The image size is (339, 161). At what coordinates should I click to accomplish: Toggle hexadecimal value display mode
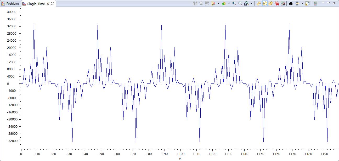[x=265, y=3]
